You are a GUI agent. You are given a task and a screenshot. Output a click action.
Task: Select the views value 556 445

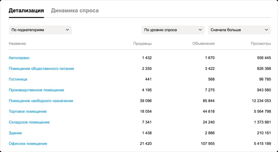tap(264, 58)
